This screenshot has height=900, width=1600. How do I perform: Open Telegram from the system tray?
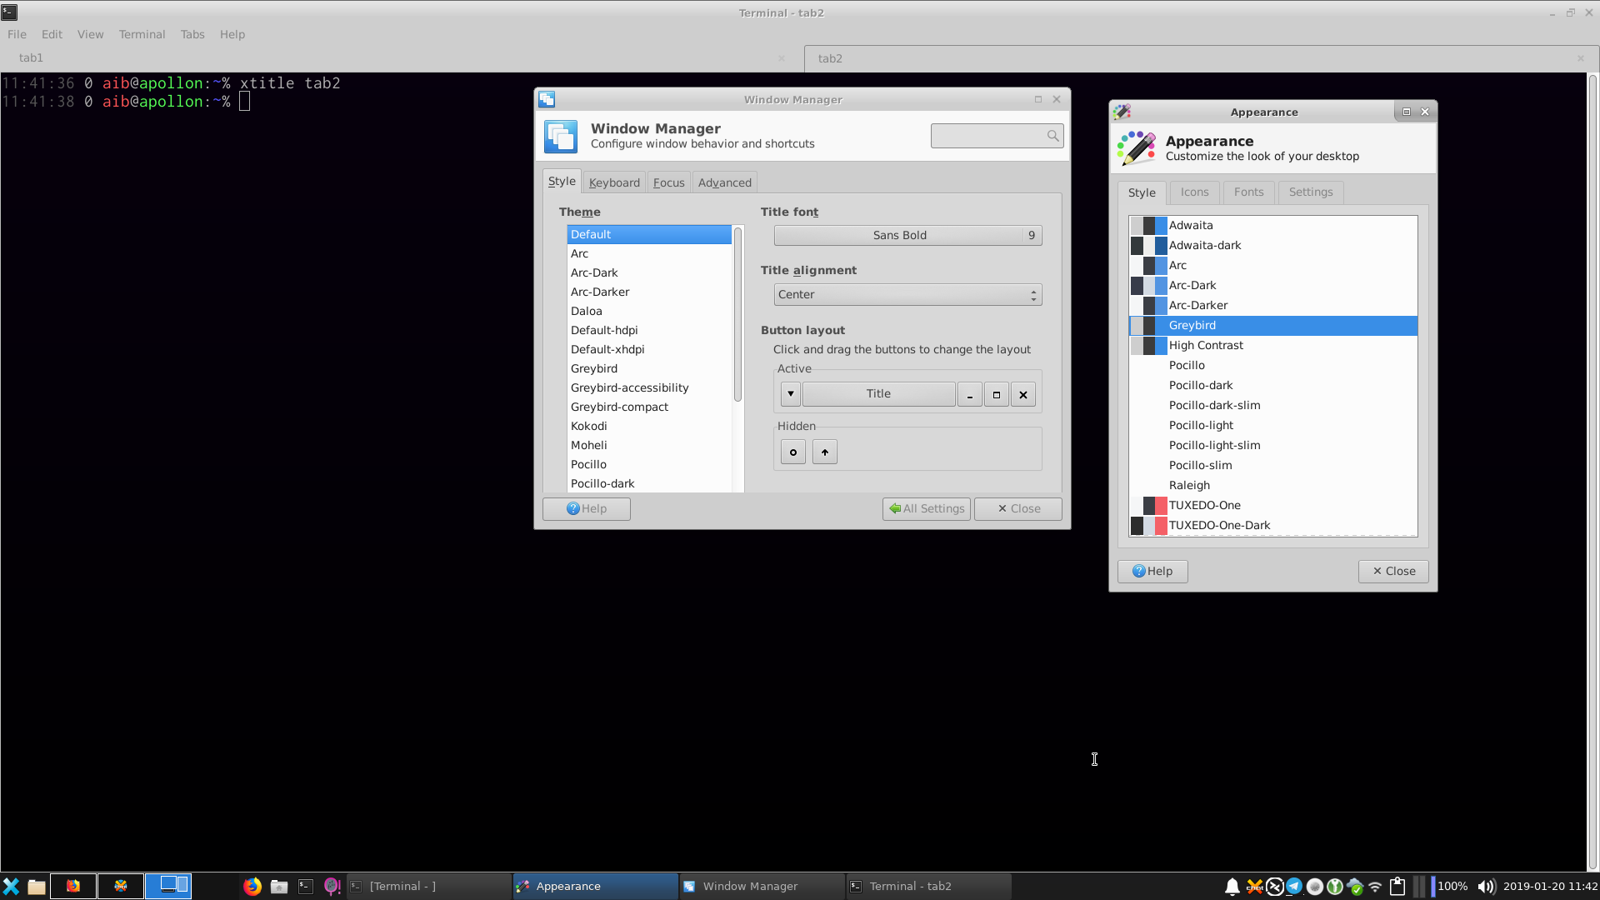(x=1294, y=886)
